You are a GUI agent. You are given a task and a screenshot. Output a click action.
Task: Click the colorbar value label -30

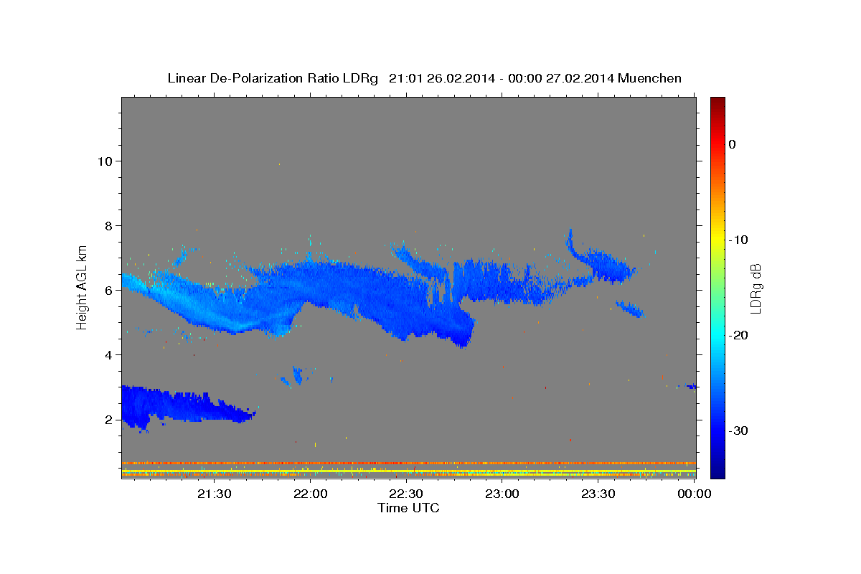(x=739, y=430)
